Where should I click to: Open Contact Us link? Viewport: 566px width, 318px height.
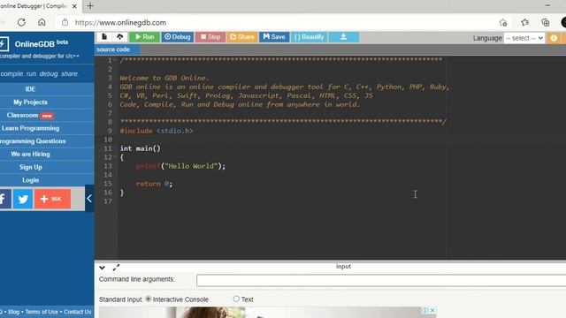click(x=78, y=312)
